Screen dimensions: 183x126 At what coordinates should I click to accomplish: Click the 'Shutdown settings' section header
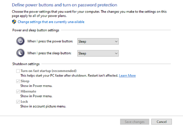(x=26, y=64)
